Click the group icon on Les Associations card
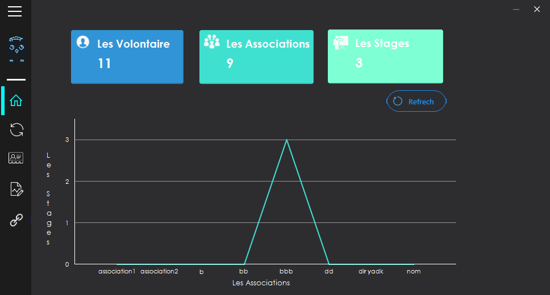This screenshot has width=550, height=295. (212, 41)
